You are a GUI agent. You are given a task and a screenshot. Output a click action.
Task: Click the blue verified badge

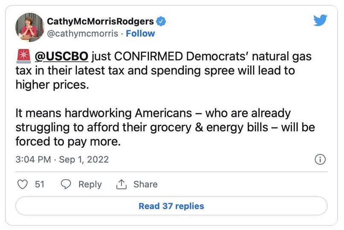(x=161, y=21)
